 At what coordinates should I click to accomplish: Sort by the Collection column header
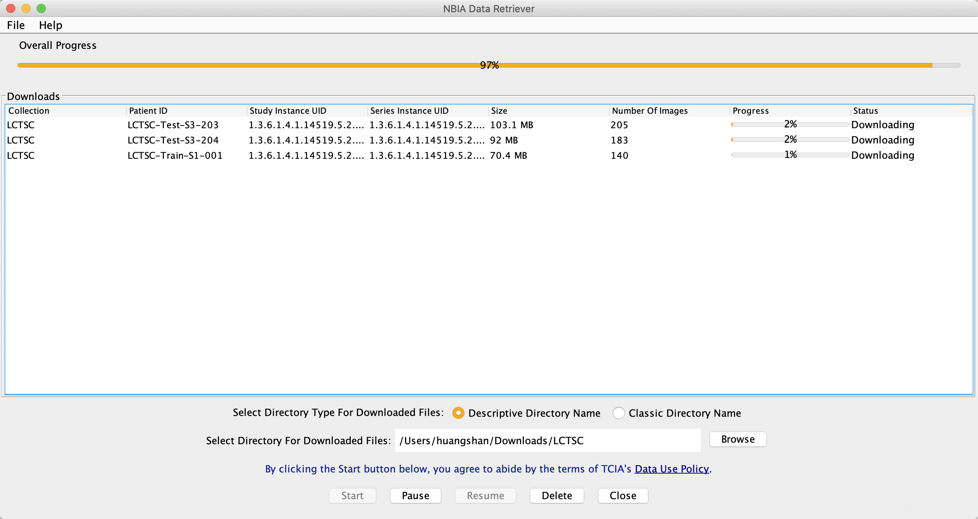[29, 111]
